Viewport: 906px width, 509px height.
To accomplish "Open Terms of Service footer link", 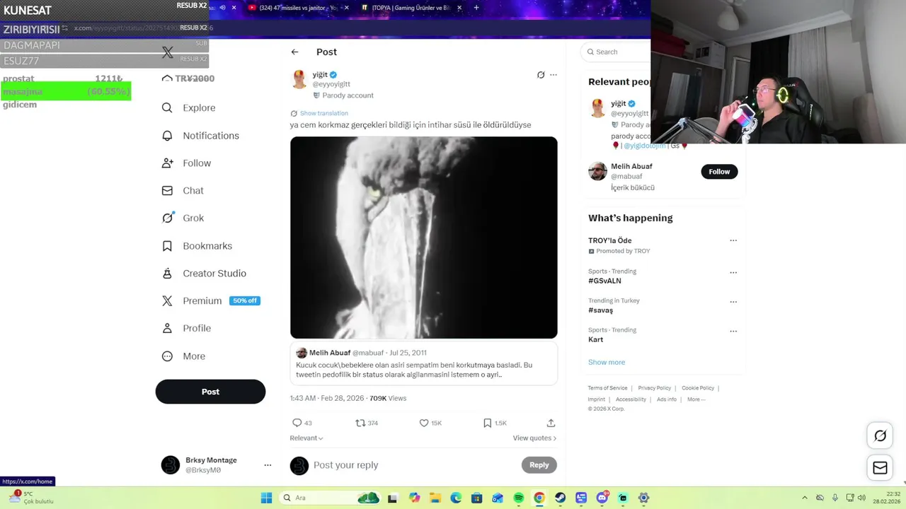I will coord(607,388).
